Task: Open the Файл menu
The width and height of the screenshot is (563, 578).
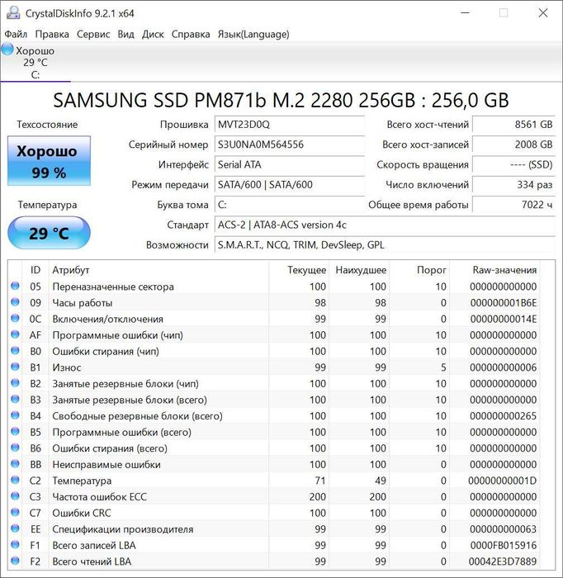Action: click(x=16, y=35)
